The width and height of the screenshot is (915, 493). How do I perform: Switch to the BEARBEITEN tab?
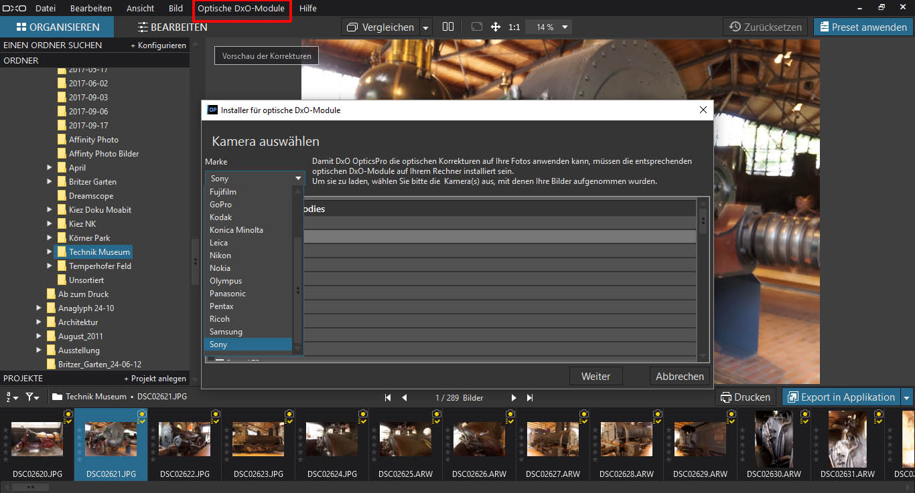click(172, 27)
